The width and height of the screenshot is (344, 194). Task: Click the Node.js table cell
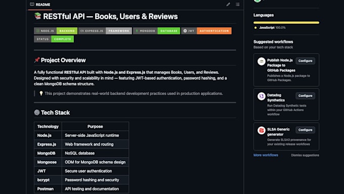[48, 135]
